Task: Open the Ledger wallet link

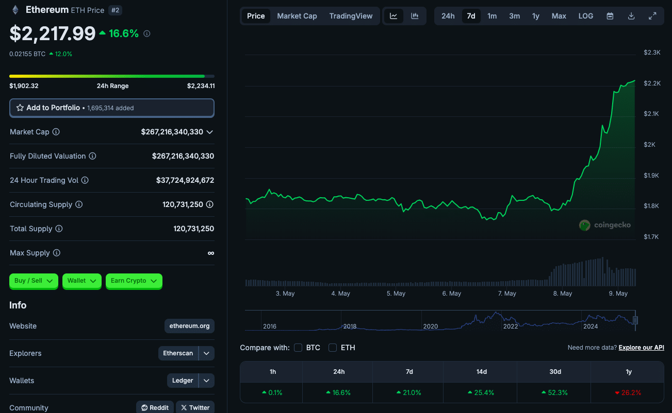Action: pyautogui.click(x=183, y=381)
